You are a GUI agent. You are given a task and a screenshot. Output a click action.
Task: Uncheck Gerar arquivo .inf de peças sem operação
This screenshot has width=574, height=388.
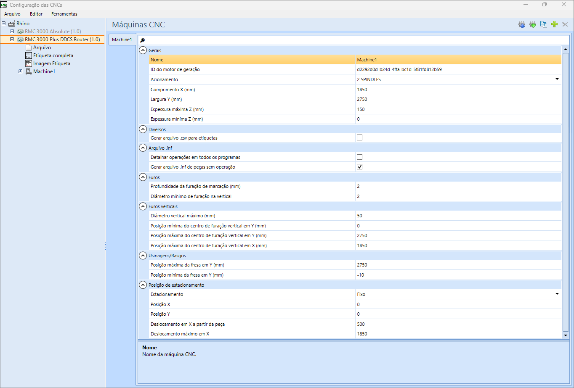[359, 166]
